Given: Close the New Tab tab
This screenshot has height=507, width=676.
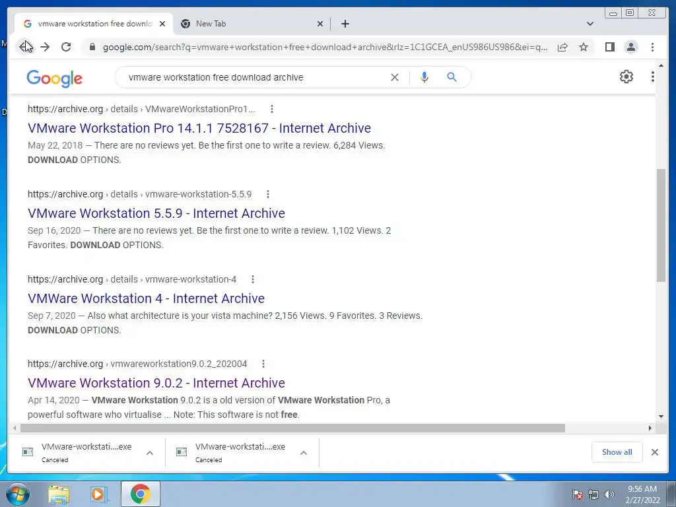Looking at the screenshot, I should point(320,24).
